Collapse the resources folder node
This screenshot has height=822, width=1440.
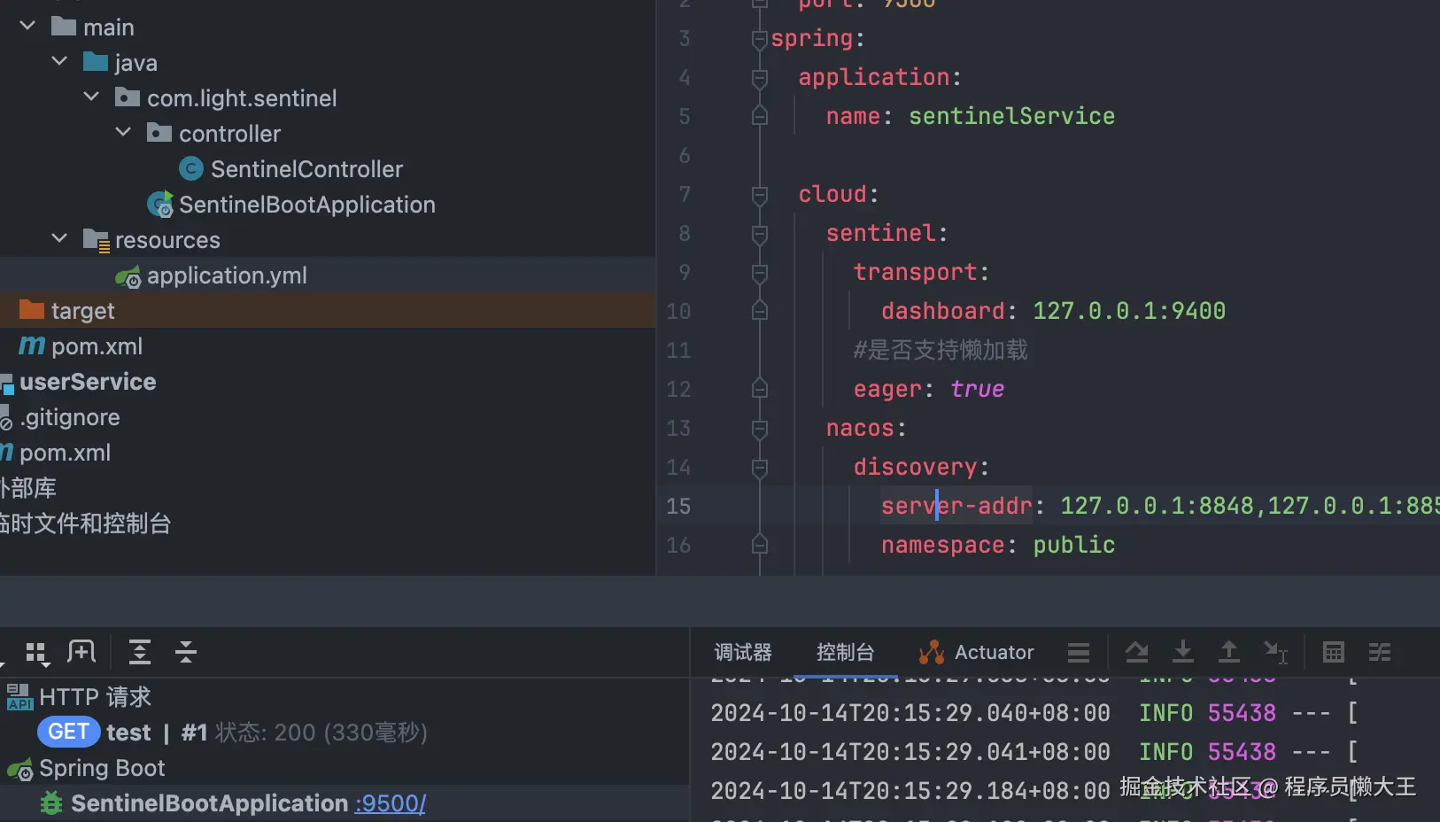pos(59,239)
